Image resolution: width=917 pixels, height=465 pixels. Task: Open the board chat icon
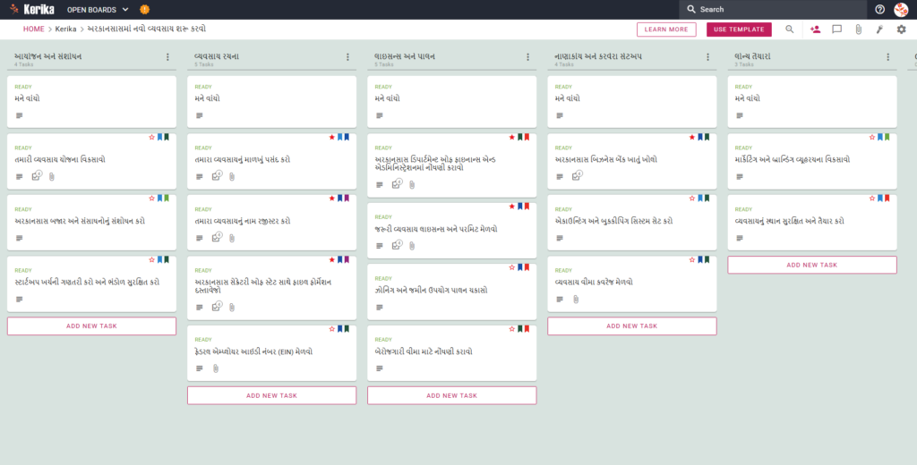point(837,30)
